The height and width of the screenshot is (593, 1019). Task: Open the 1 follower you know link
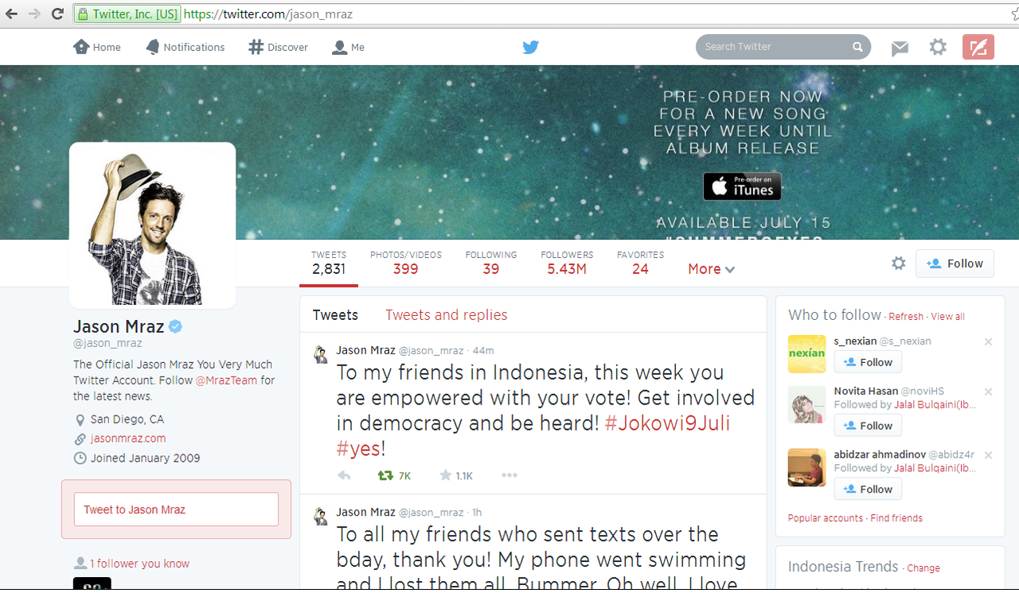click(139, 564)
